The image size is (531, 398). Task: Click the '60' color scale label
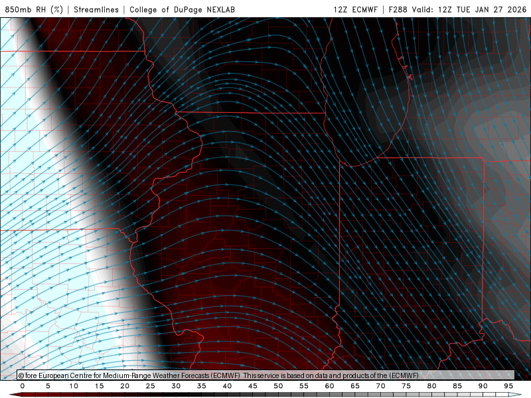pos(329,386)
